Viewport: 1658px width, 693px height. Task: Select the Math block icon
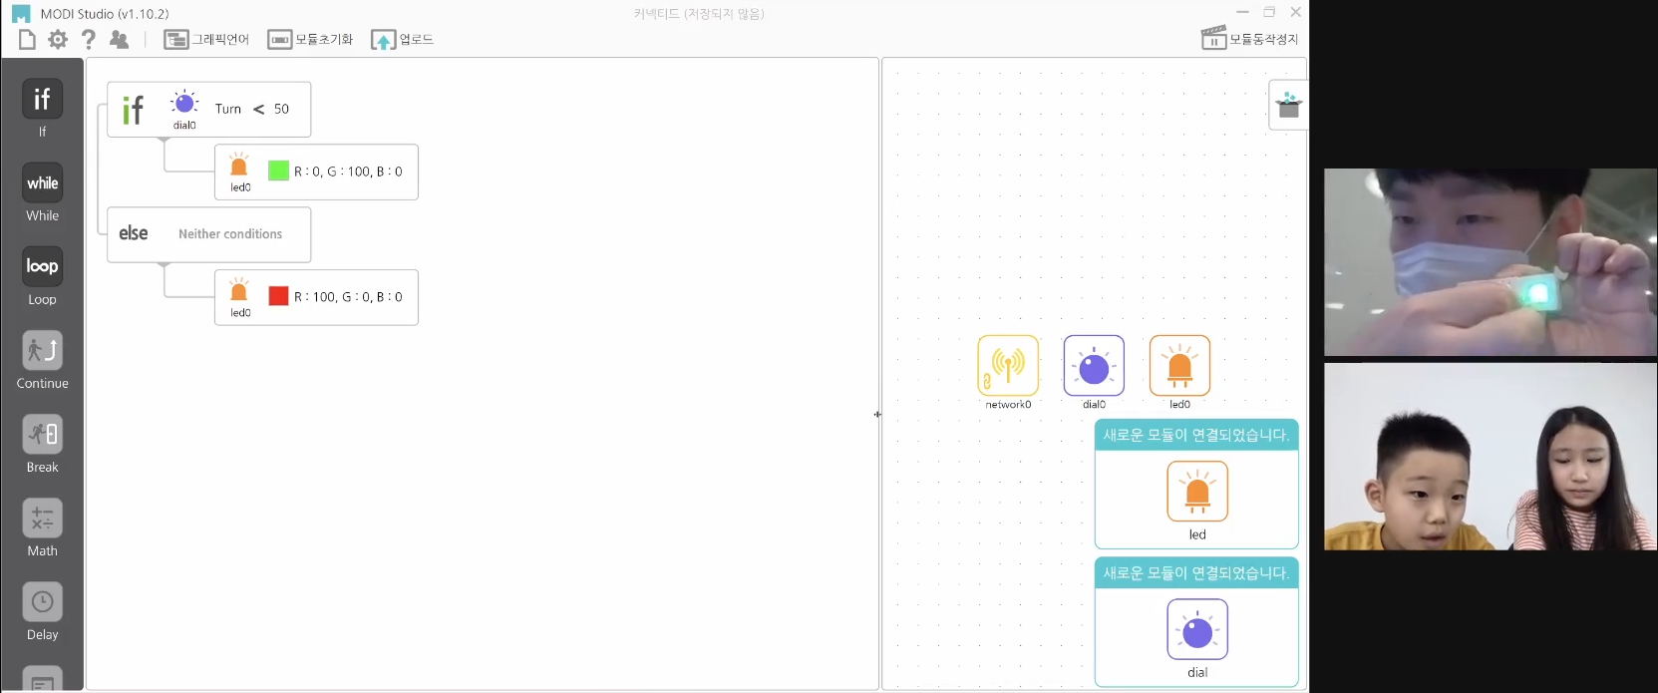pyautogui.click(x=42, y=519)
